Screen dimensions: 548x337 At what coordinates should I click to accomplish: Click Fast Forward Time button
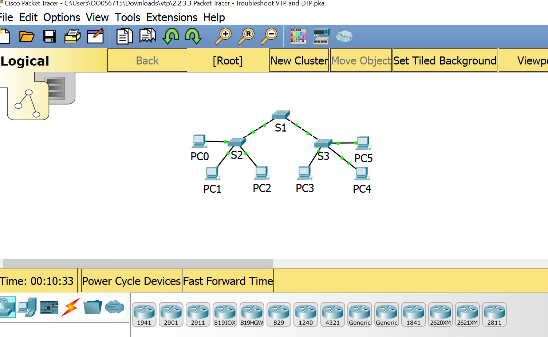(x=228, y=281)
